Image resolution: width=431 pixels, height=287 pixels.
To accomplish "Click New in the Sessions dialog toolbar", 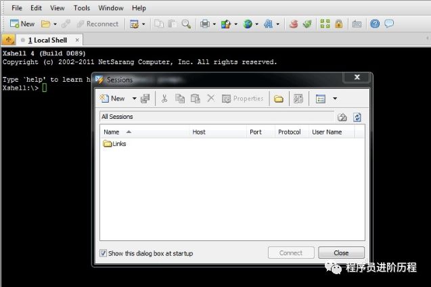I will [113, 98].
